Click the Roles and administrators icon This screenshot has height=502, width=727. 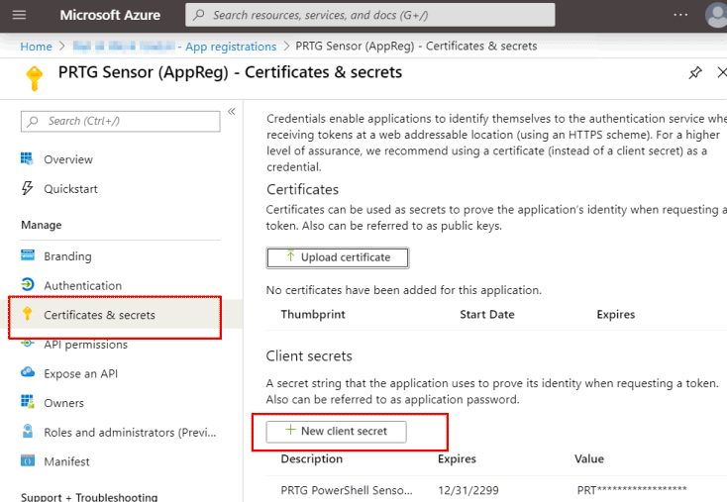pyautogui.click(x=28, y=431)
